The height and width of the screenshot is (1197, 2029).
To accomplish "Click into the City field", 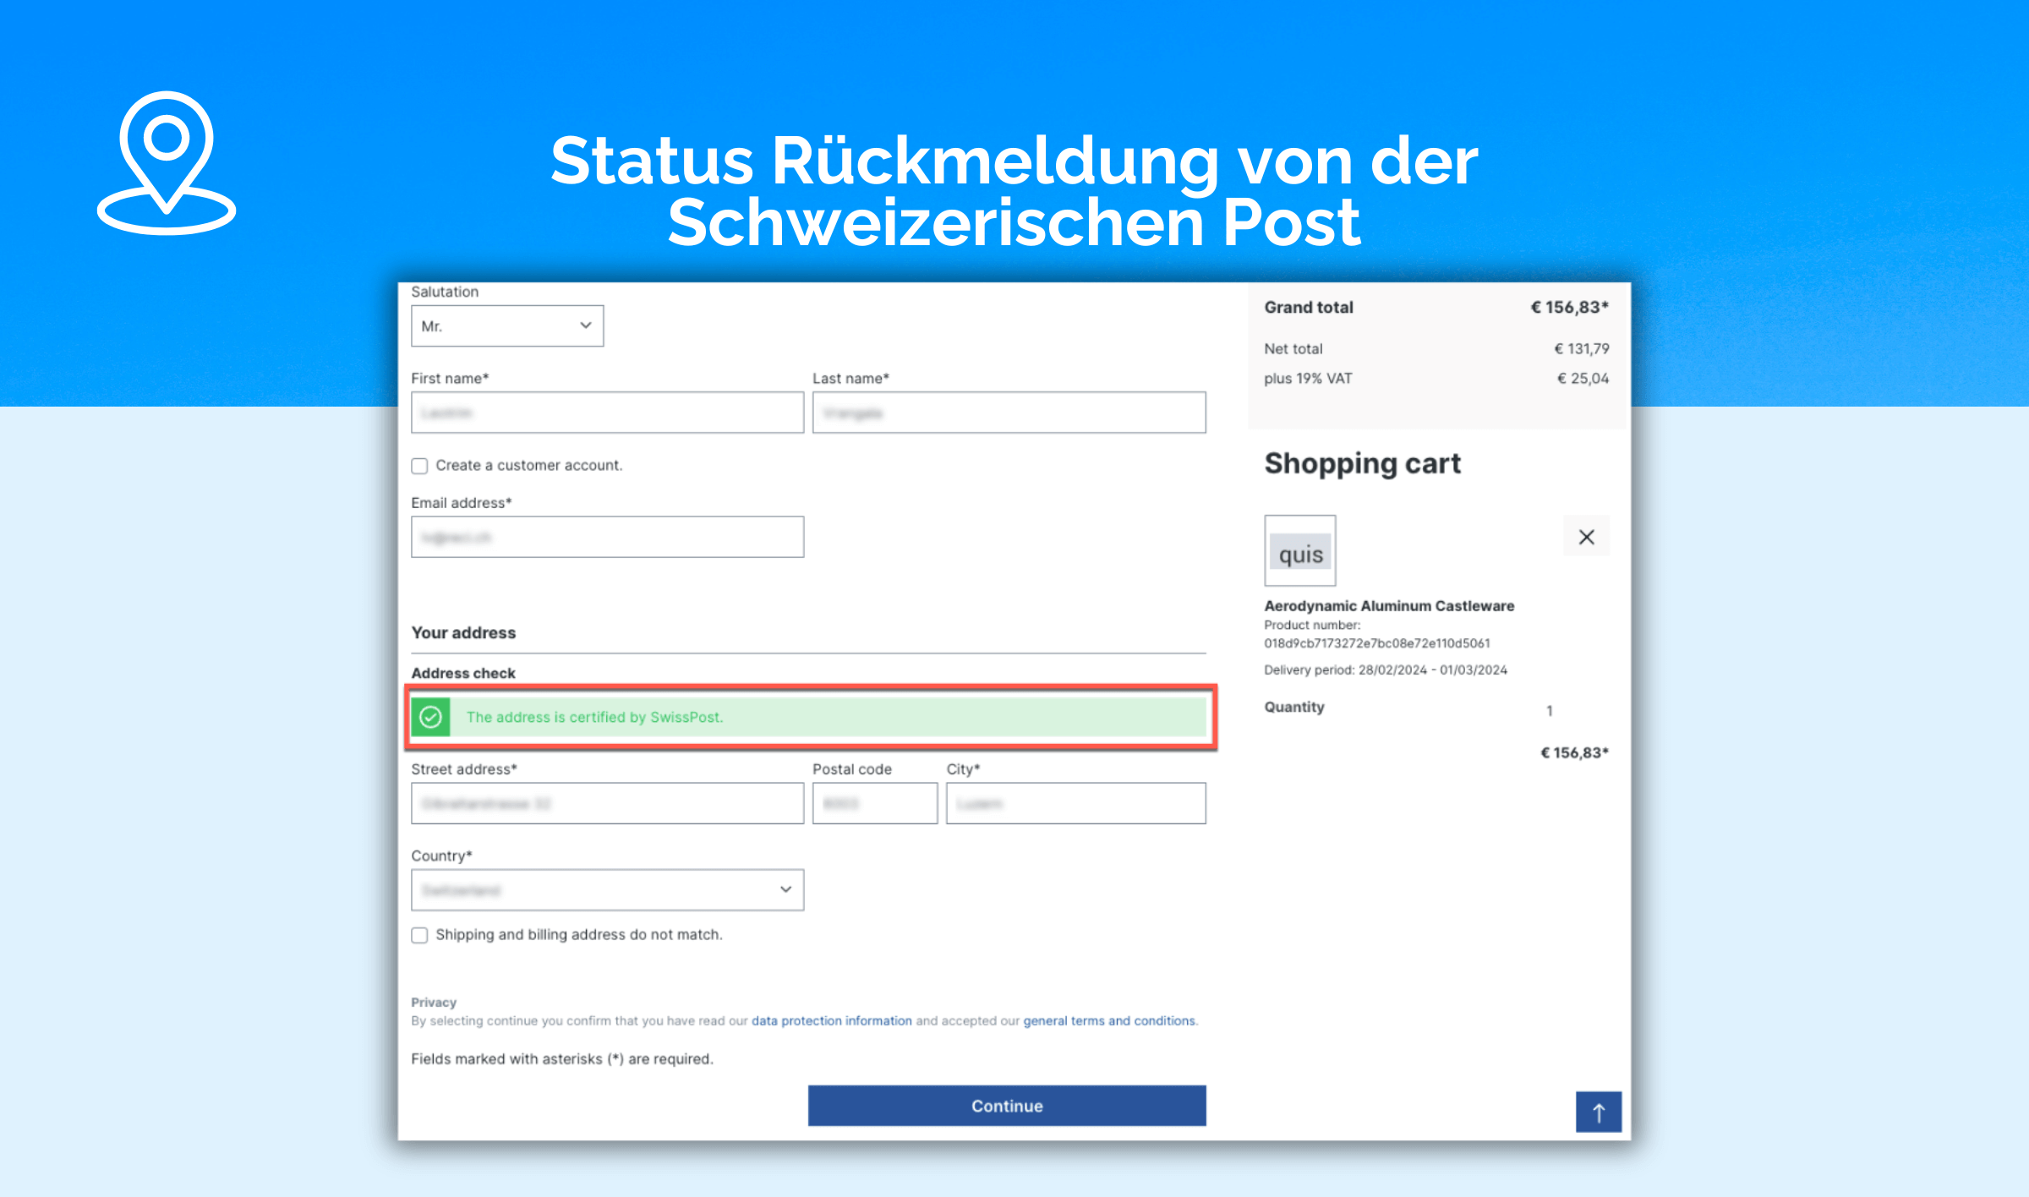I will pos(1076,803).
